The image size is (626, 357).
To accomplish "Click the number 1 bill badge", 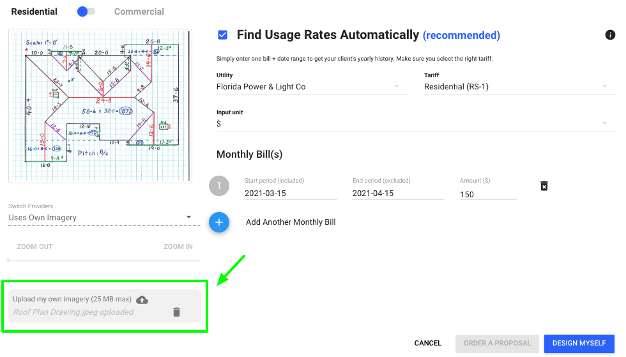I will click(219, 186).
